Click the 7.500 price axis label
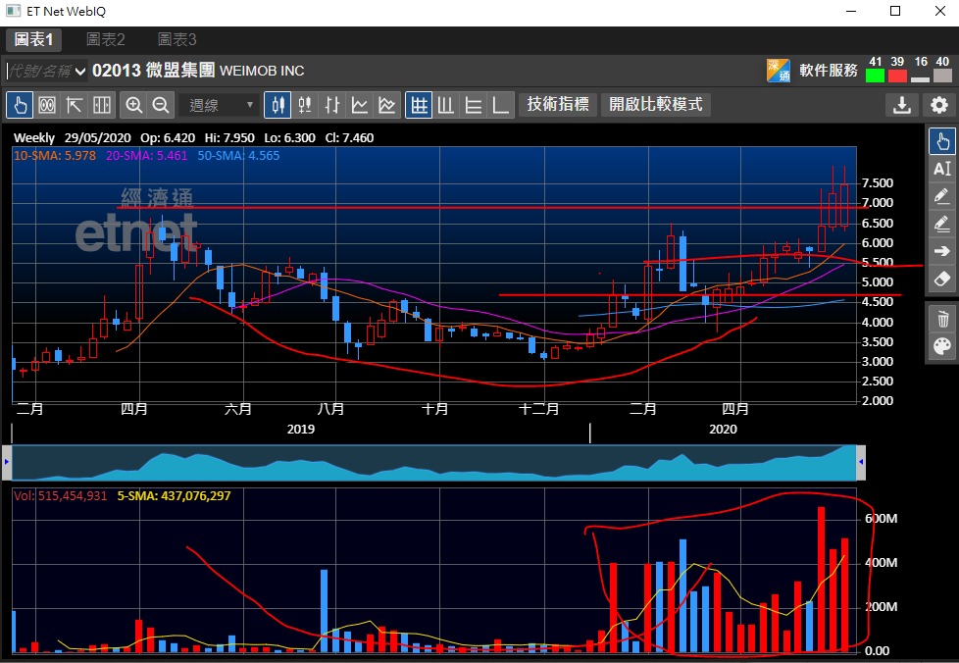Screen dimensions: 959x663 click(x=877, y=183)
